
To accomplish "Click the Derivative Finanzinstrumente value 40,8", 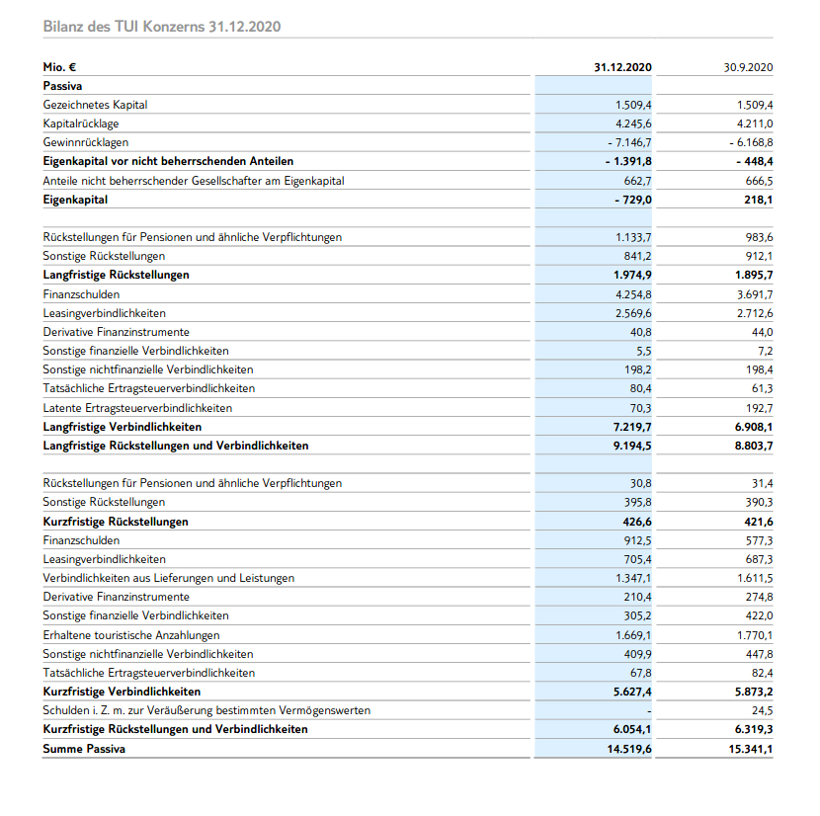I will click(x=640, y=332).
